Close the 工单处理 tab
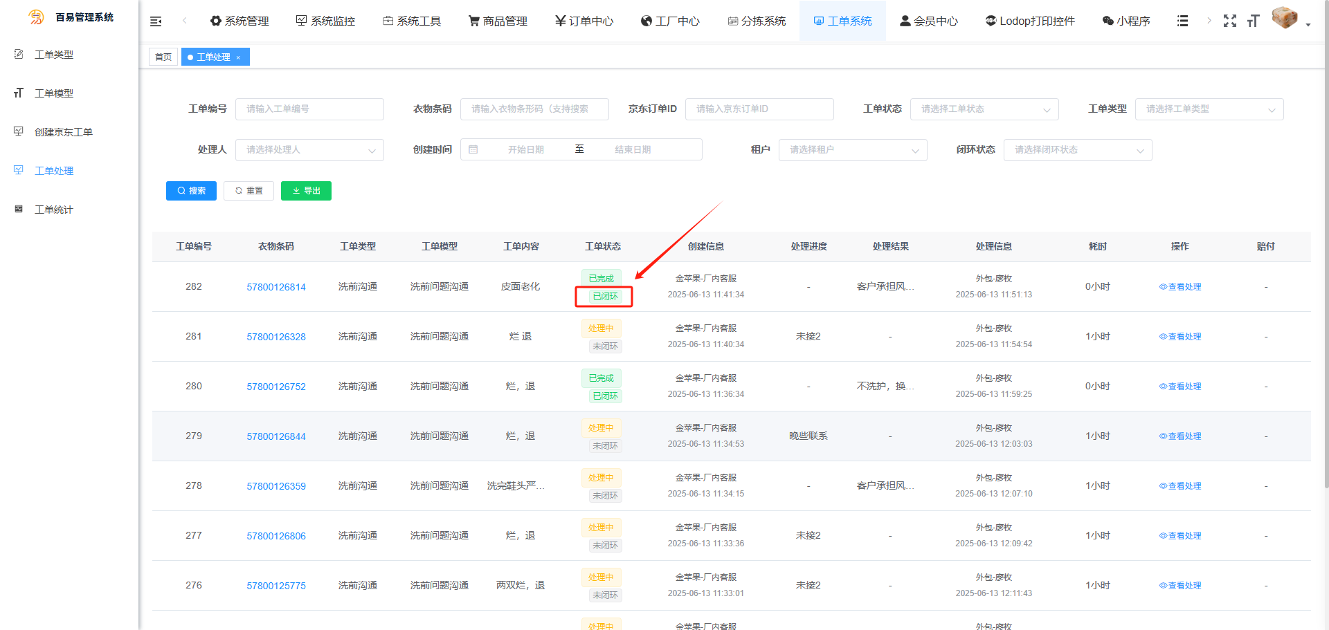Screen dimensions: 1329x630 (x=238, y=57)
